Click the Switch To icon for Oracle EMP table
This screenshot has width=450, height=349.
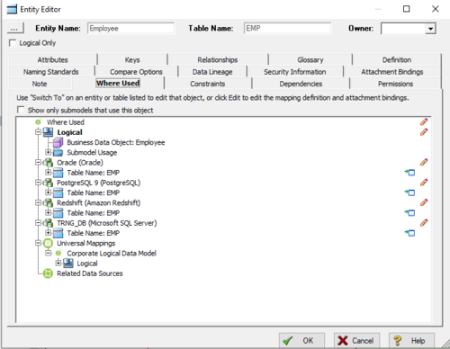click(x=409, y=173)
